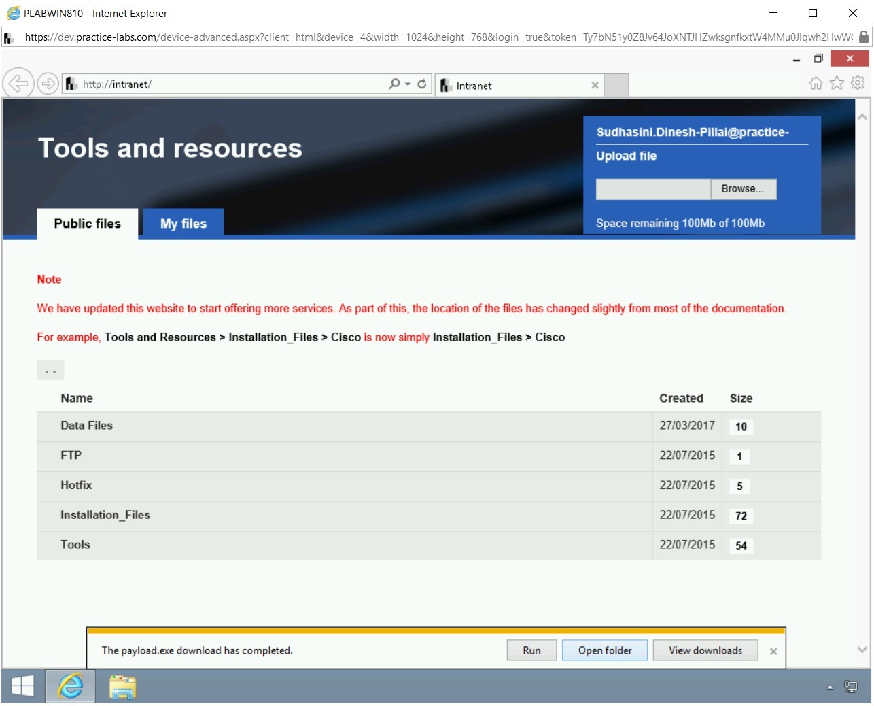Click the Windows Start button
Image resolution: width=874 pixels, height=706 pixels.
(22, 687)
